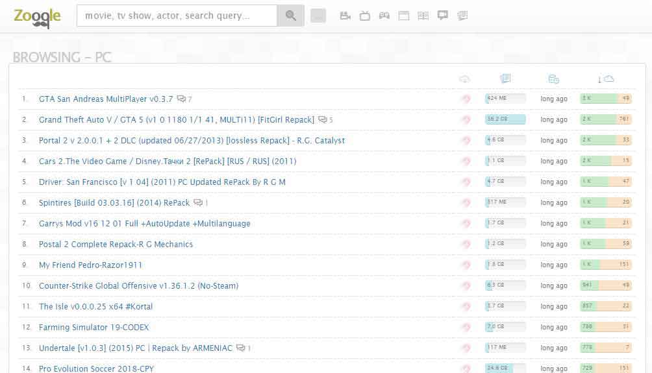Open Postal 2 Complete Repack link
Screen dimensions: 652x373
(x=116, y=245)
